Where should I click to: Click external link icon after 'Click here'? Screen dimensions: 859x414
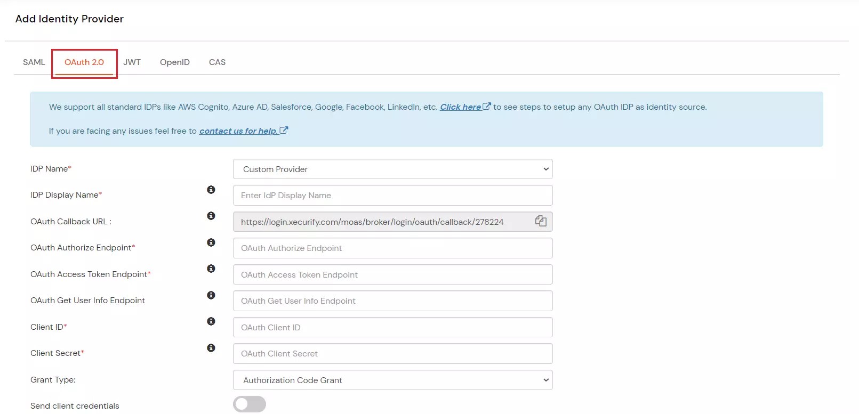[x=487, y=107]
